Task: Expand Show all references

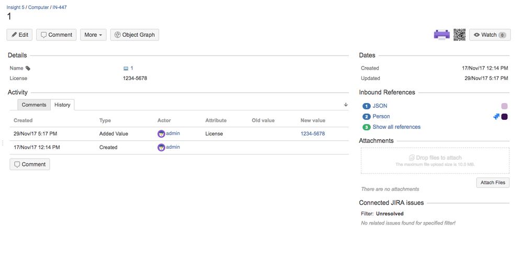Action: pyautogui.click(x=396, y=127)
